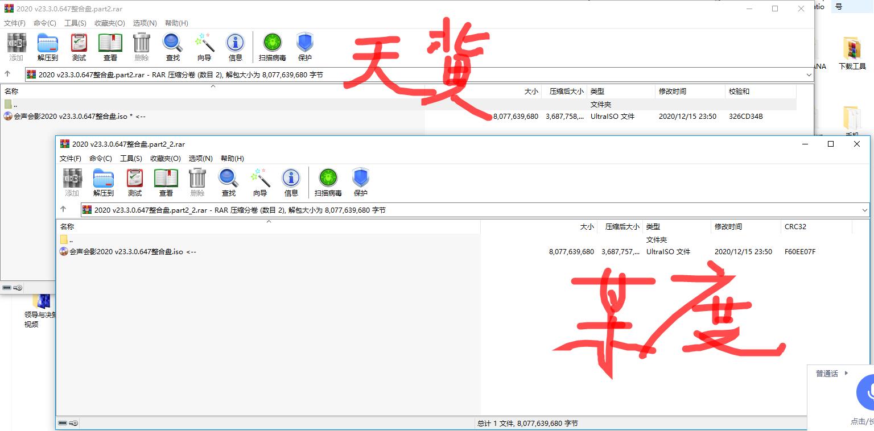This screenshot has height=431, width=874.
Task: Sort by 名称 column in part2.rar window
Action: click(213, 91)
